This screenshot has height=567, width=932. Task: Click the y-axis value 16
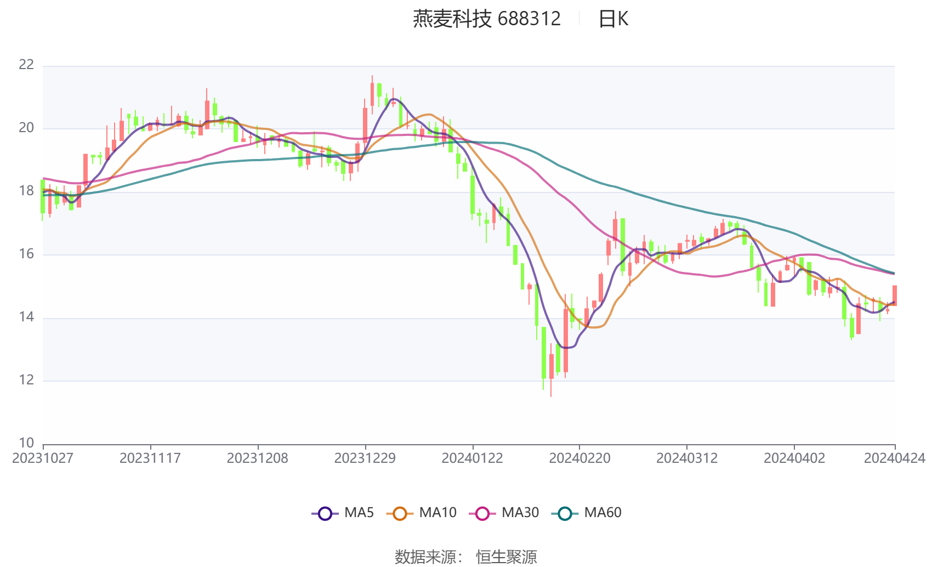[26, 254]
